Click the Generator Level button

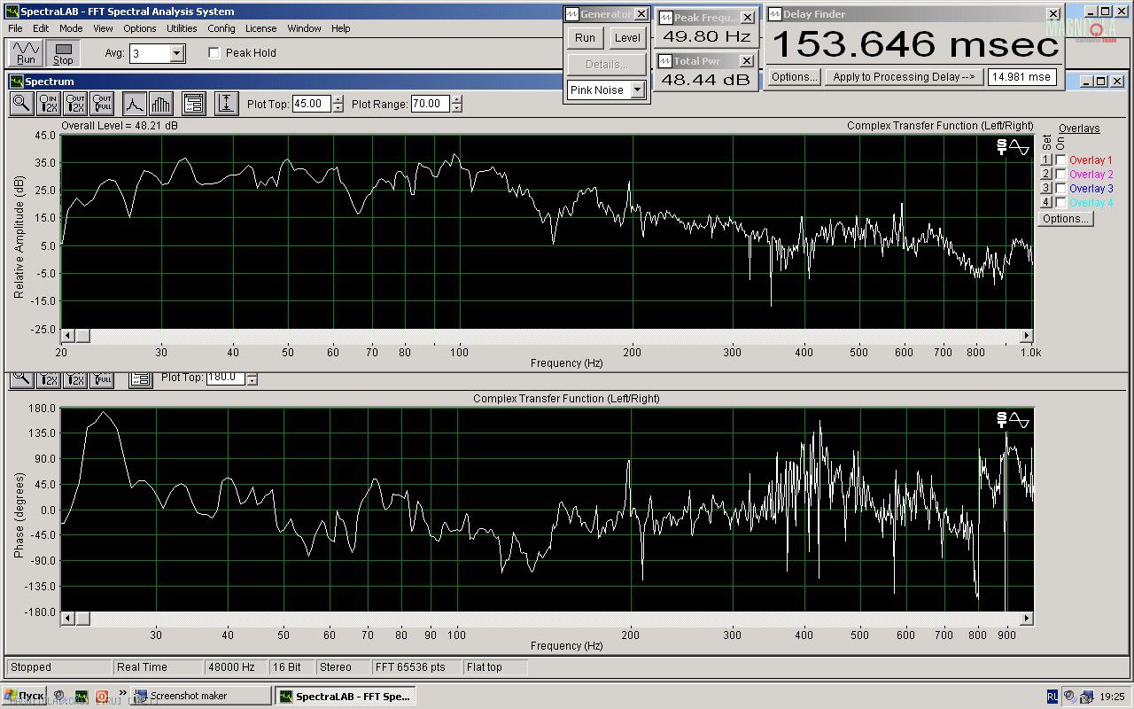pos(627,38)
